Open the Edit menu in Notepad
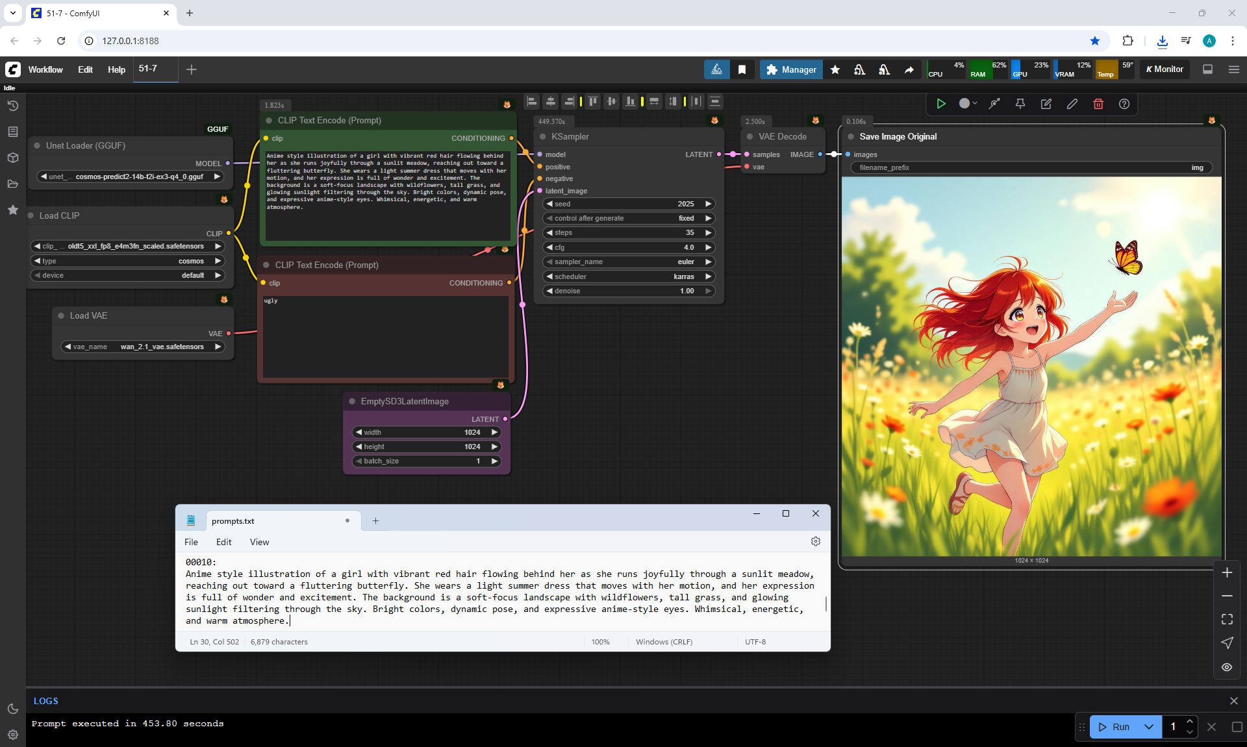 (x=223, y=542)
